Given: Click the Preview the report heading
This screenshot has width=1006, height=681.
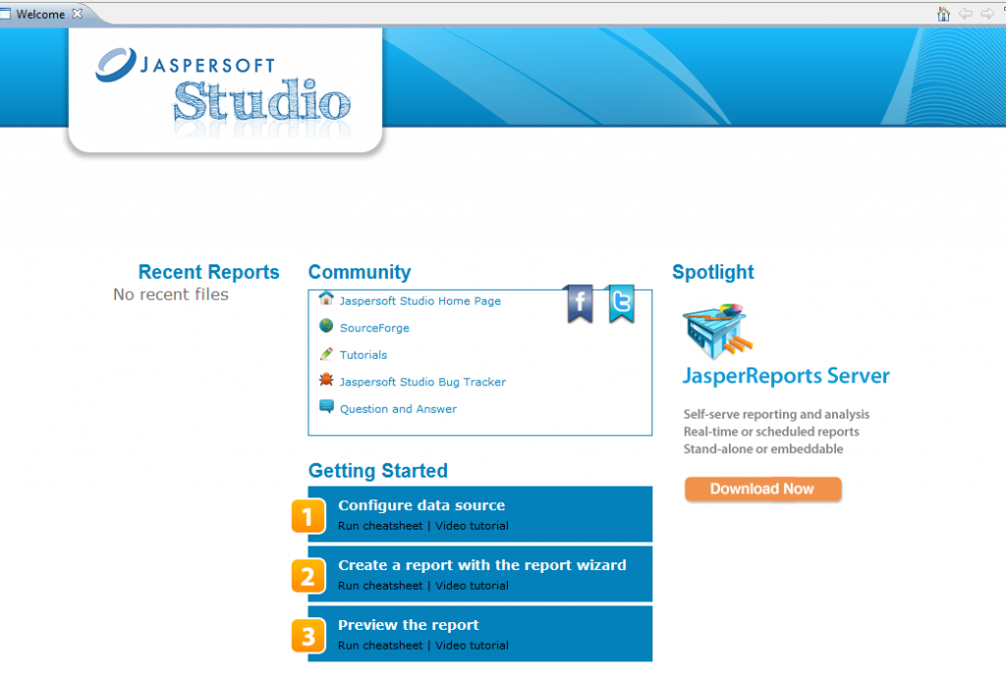Looking at the screenshot, I should (408, 625).
